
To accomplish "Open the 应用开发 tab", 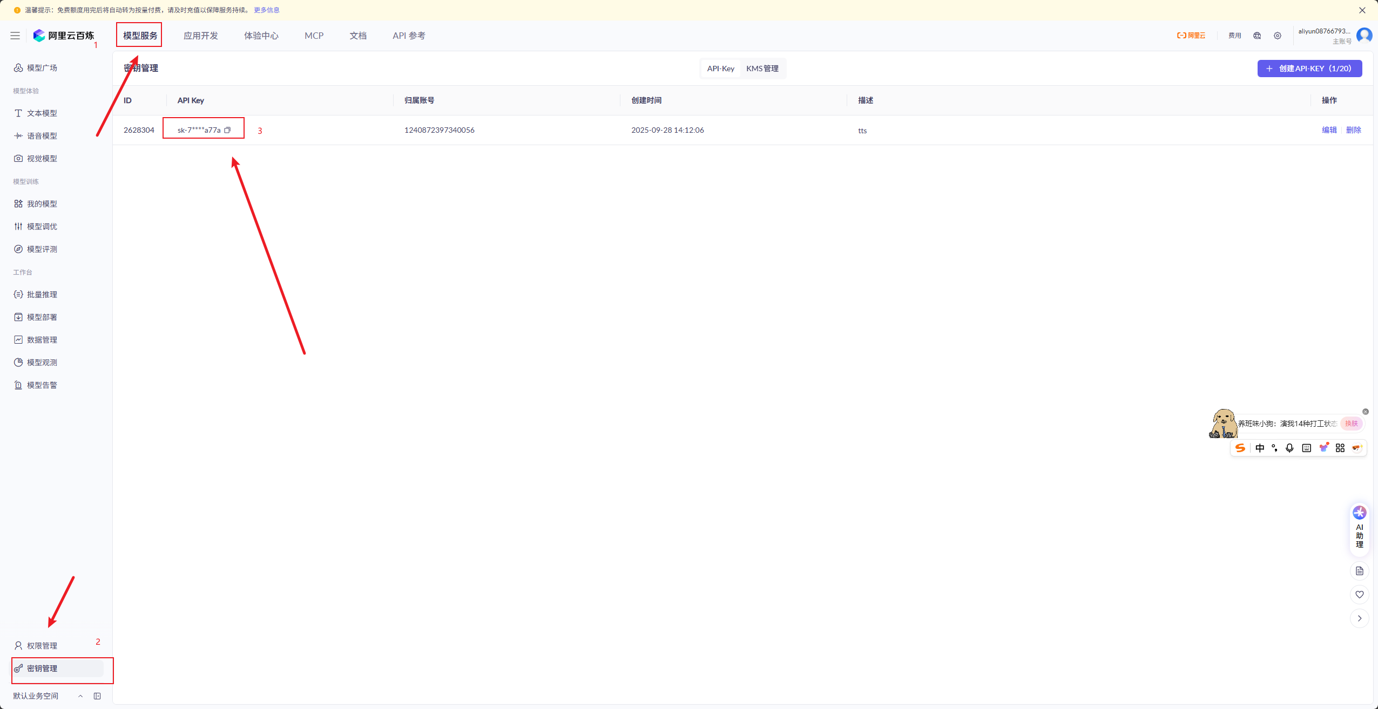I will point(201,36).
